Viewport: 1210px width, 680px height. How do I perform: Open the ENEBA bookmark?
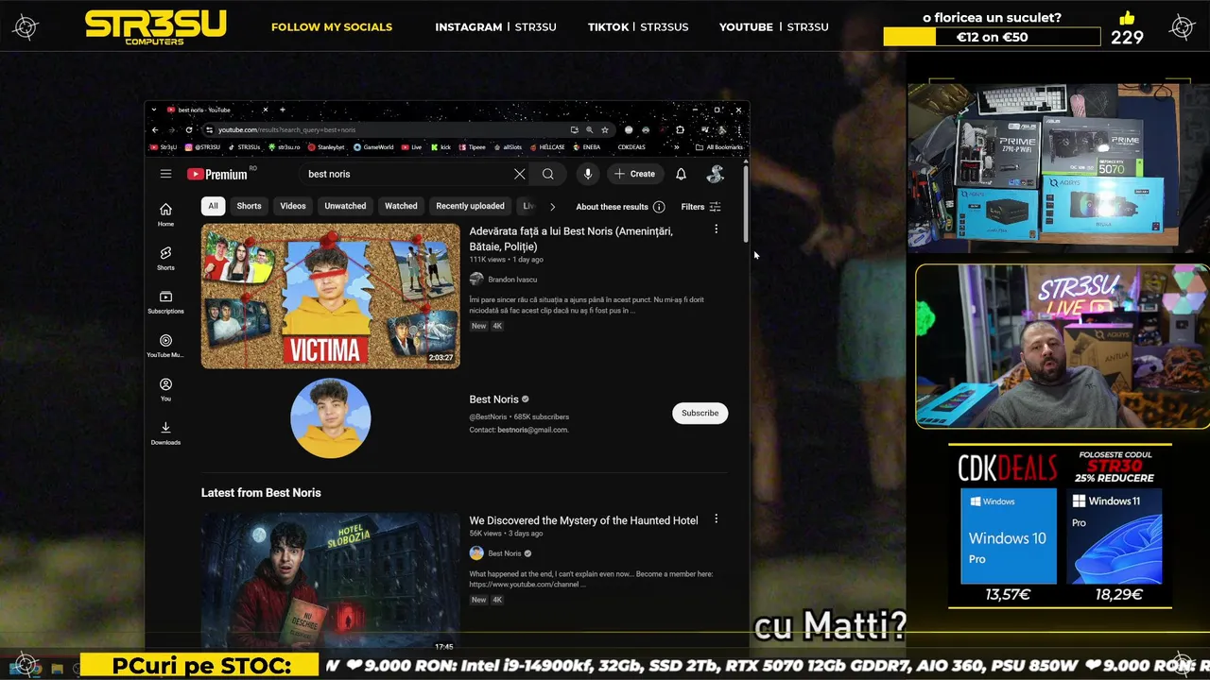pyautogui.click(x=587, y=147)
